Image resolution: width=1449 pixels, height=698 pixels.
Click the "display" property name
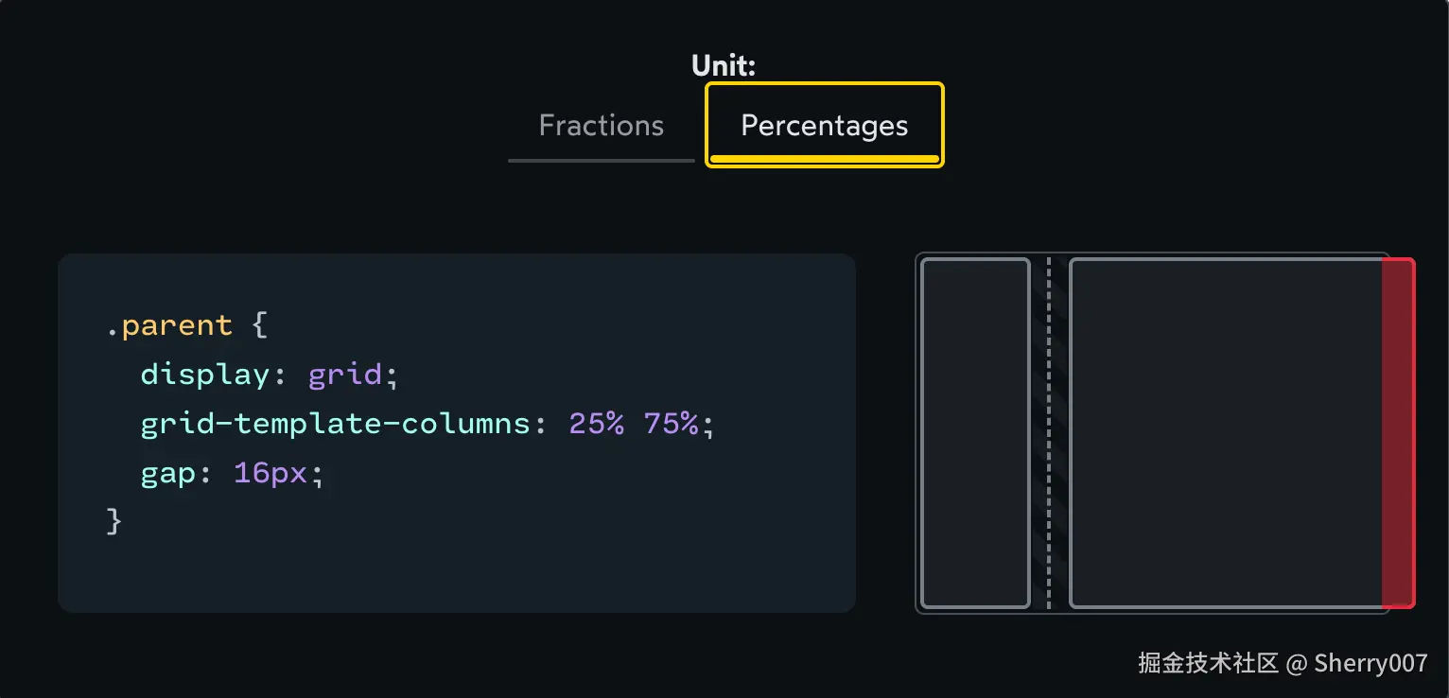pyautogui.click(x=205, y=375)
